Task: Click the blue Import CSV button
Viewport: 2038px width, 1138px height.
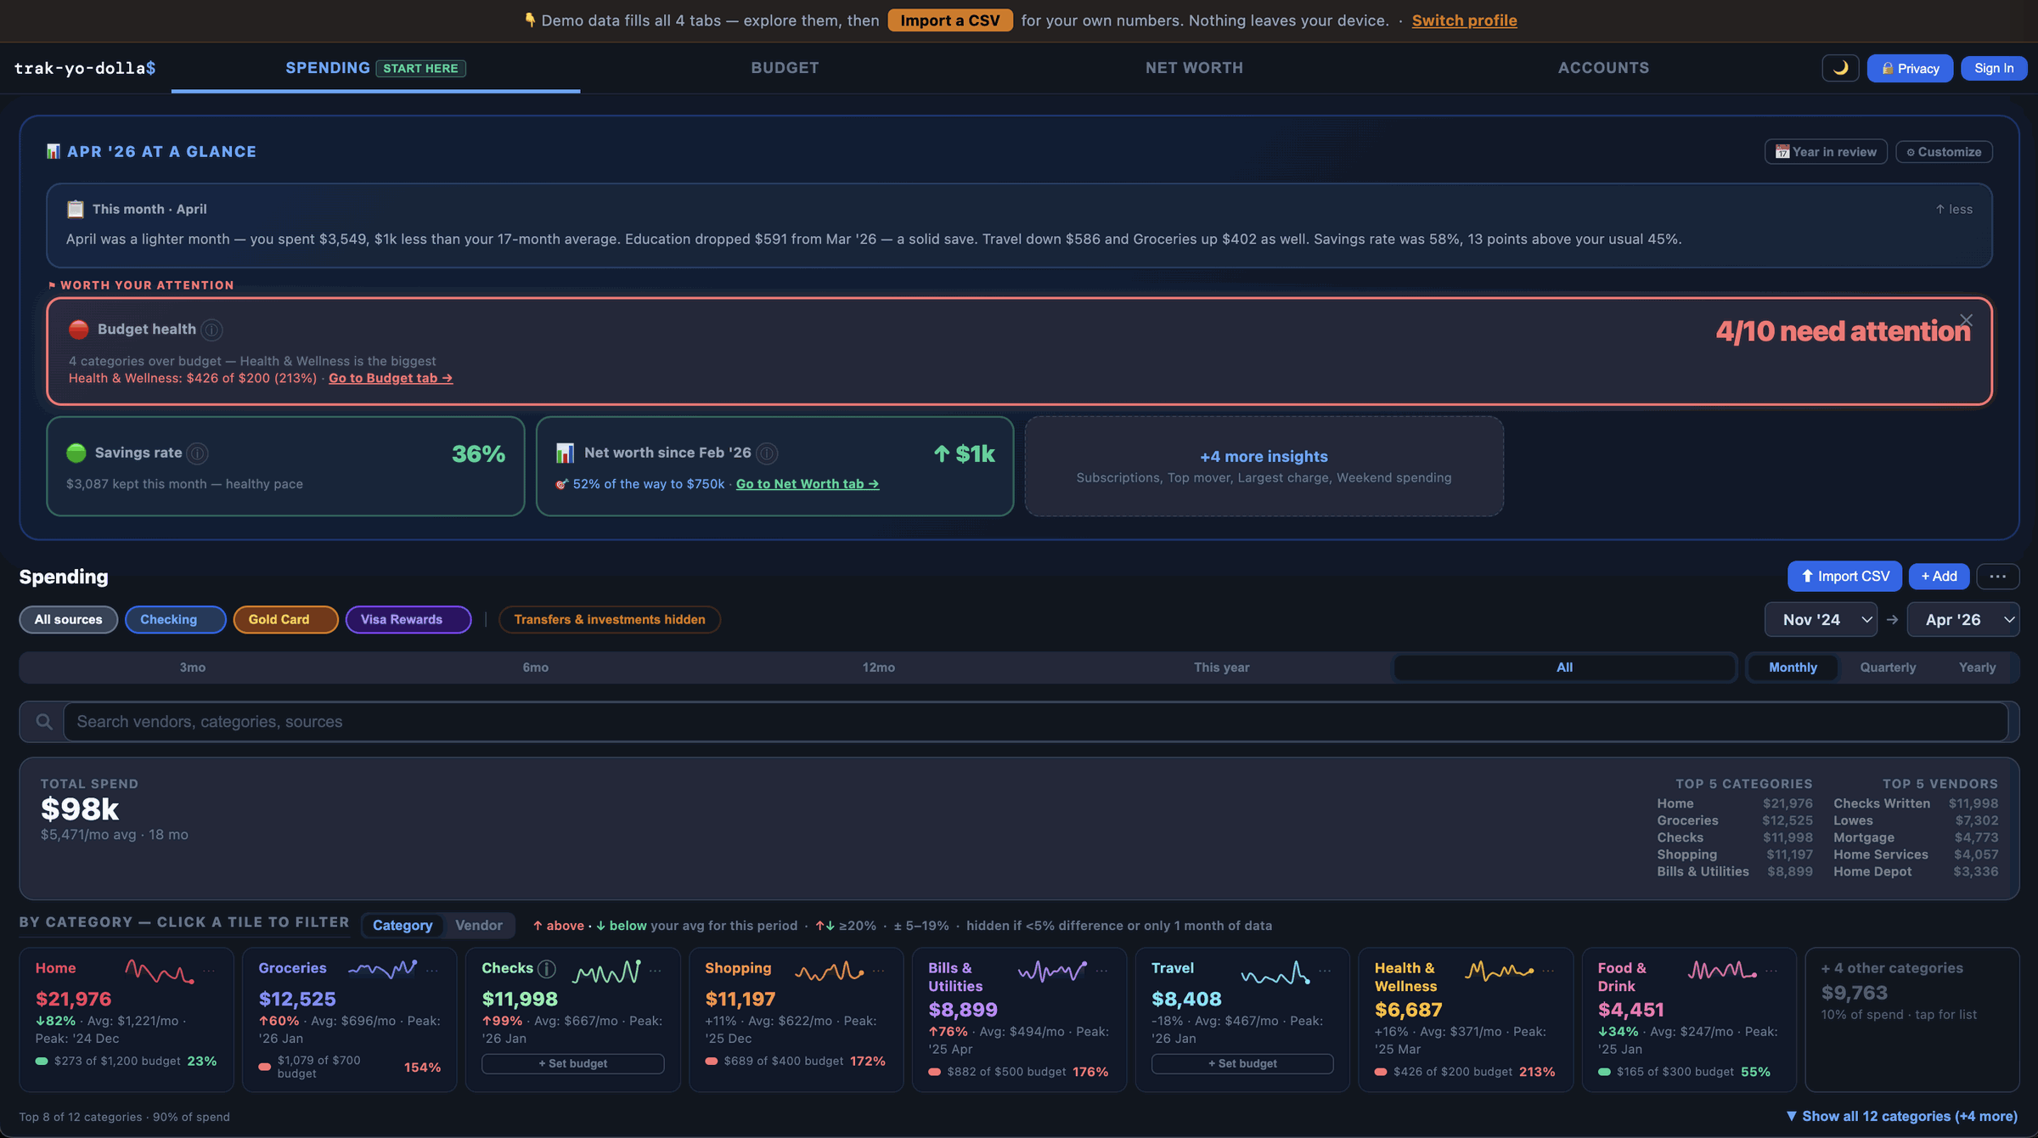Action: (1844, 577)
